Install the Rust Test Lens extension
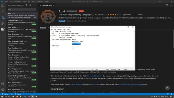This screenshot has width=174, height=98. click(x=34, y=52)
